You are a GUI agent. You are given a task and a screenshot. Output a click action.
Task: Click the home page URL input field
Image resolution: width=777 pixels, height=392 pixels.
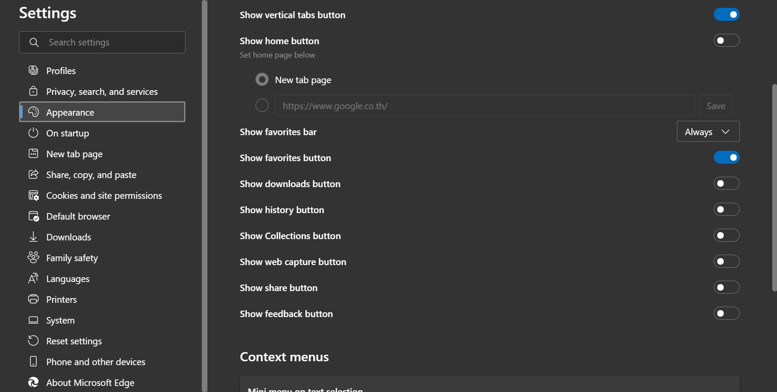(485, 105)
